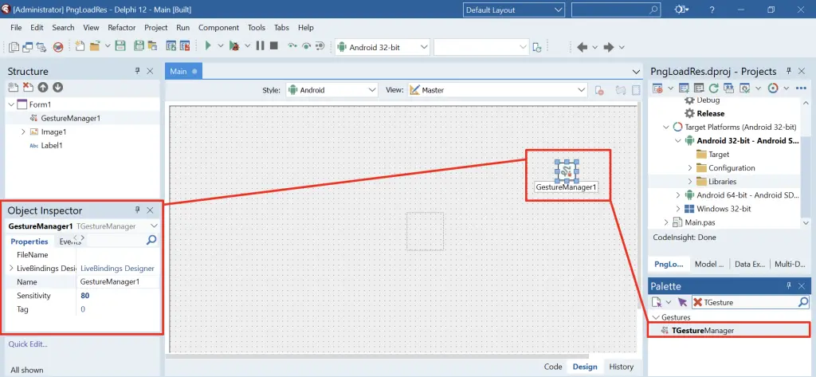Viewport: 816px width, 377px height.
Task: Click the Open file folder icon
Action: (94, 45)
